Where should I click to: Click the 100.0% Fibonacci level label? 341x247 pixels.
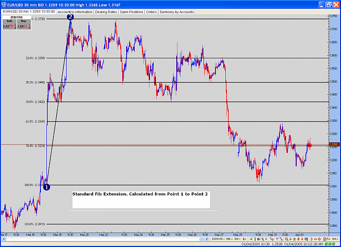pyautogui.click(x=34, y=185)
